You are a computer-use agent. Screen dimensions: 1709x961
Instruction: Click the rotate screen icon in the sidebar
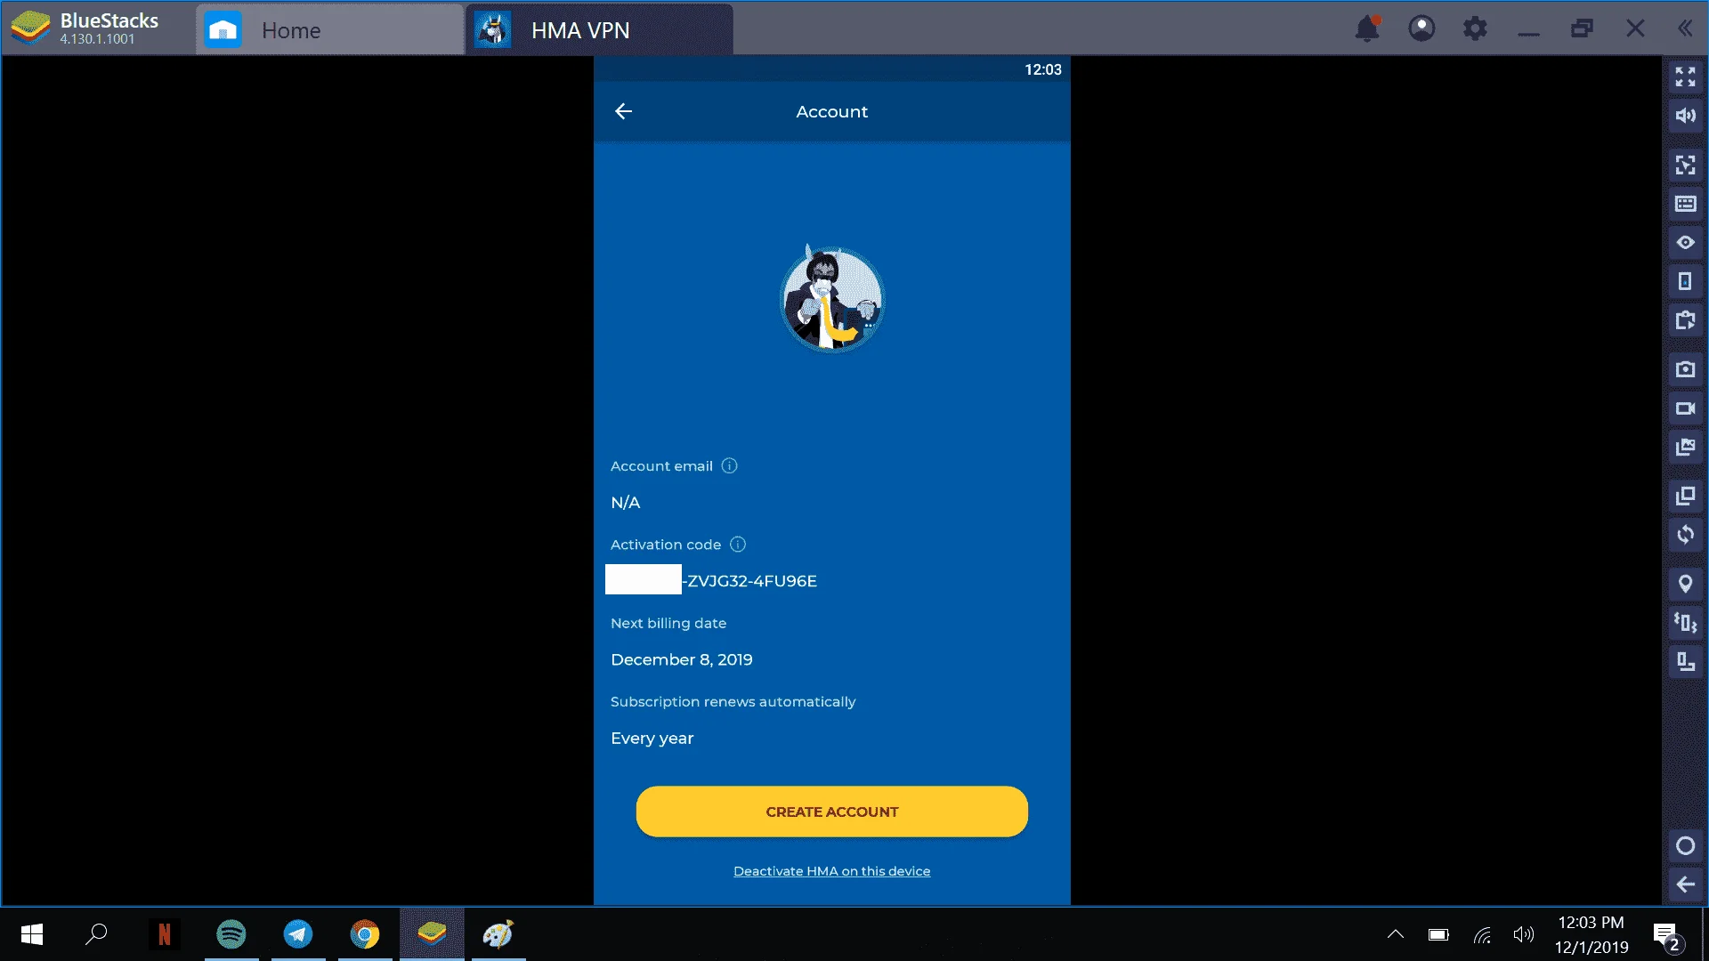click(1685, 661)
